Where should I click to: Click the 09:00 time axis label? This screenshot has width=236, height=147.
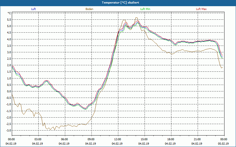(91, 139)
